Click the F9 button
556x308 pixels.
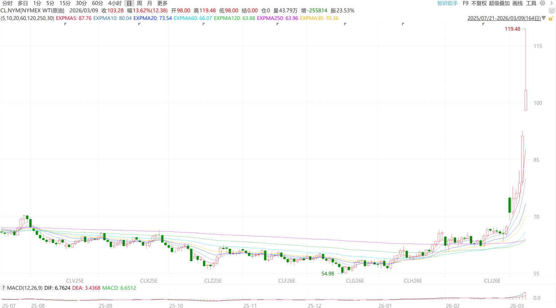click(465, 3)
